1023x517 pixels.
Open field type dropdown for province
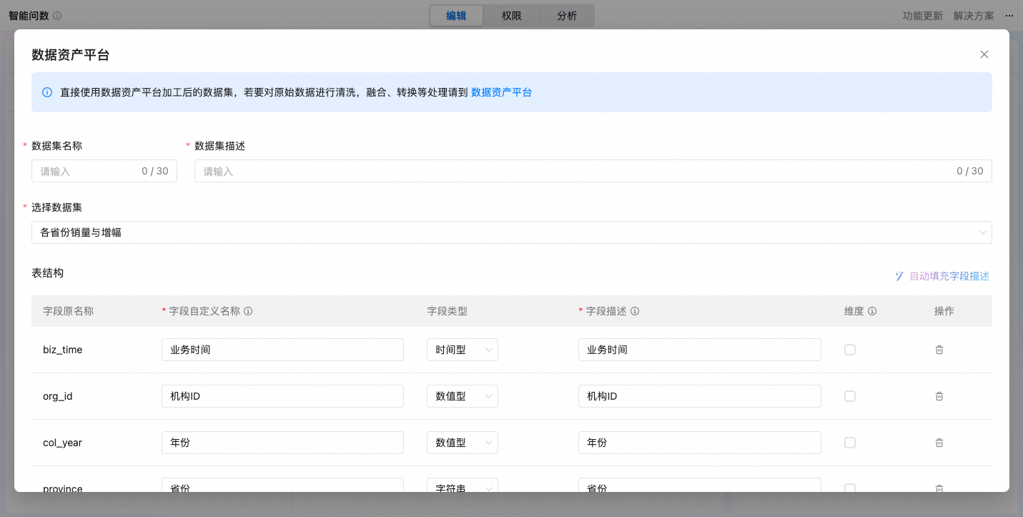pos(463,486)
